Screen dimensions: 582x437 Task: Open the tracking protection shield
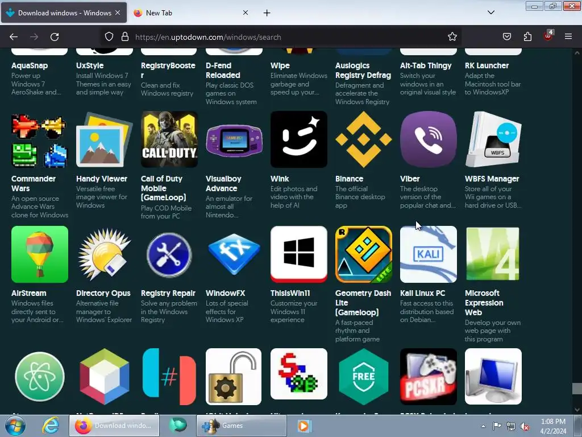coord(109,37)
